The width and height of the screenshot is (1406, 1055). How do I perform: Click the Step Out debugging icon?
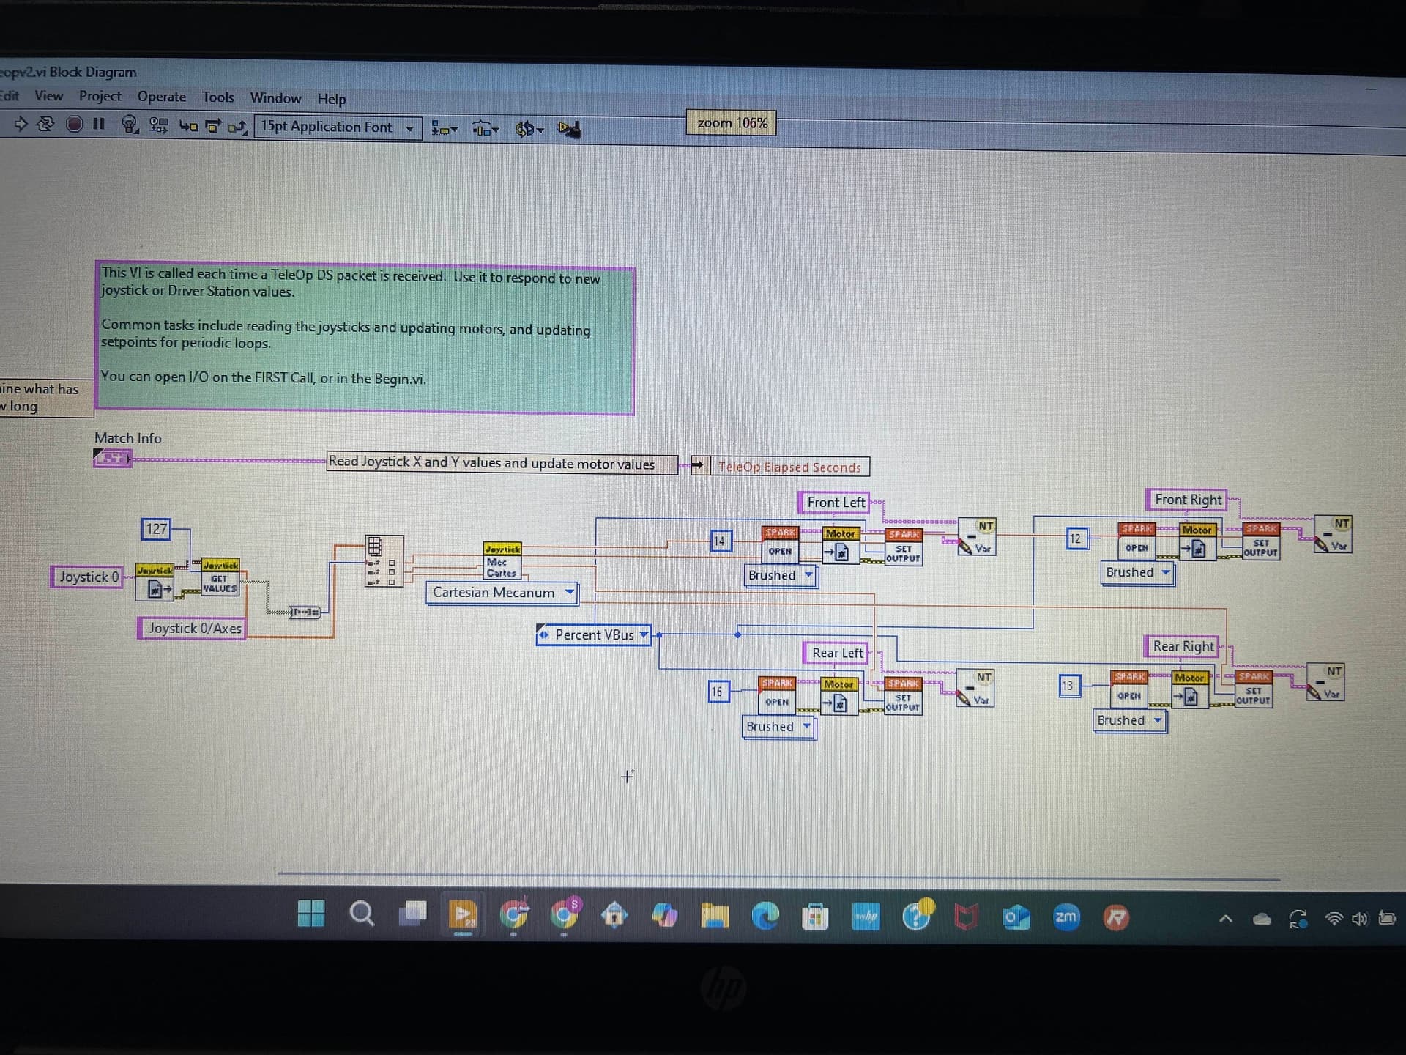click(x=236, y=126)
